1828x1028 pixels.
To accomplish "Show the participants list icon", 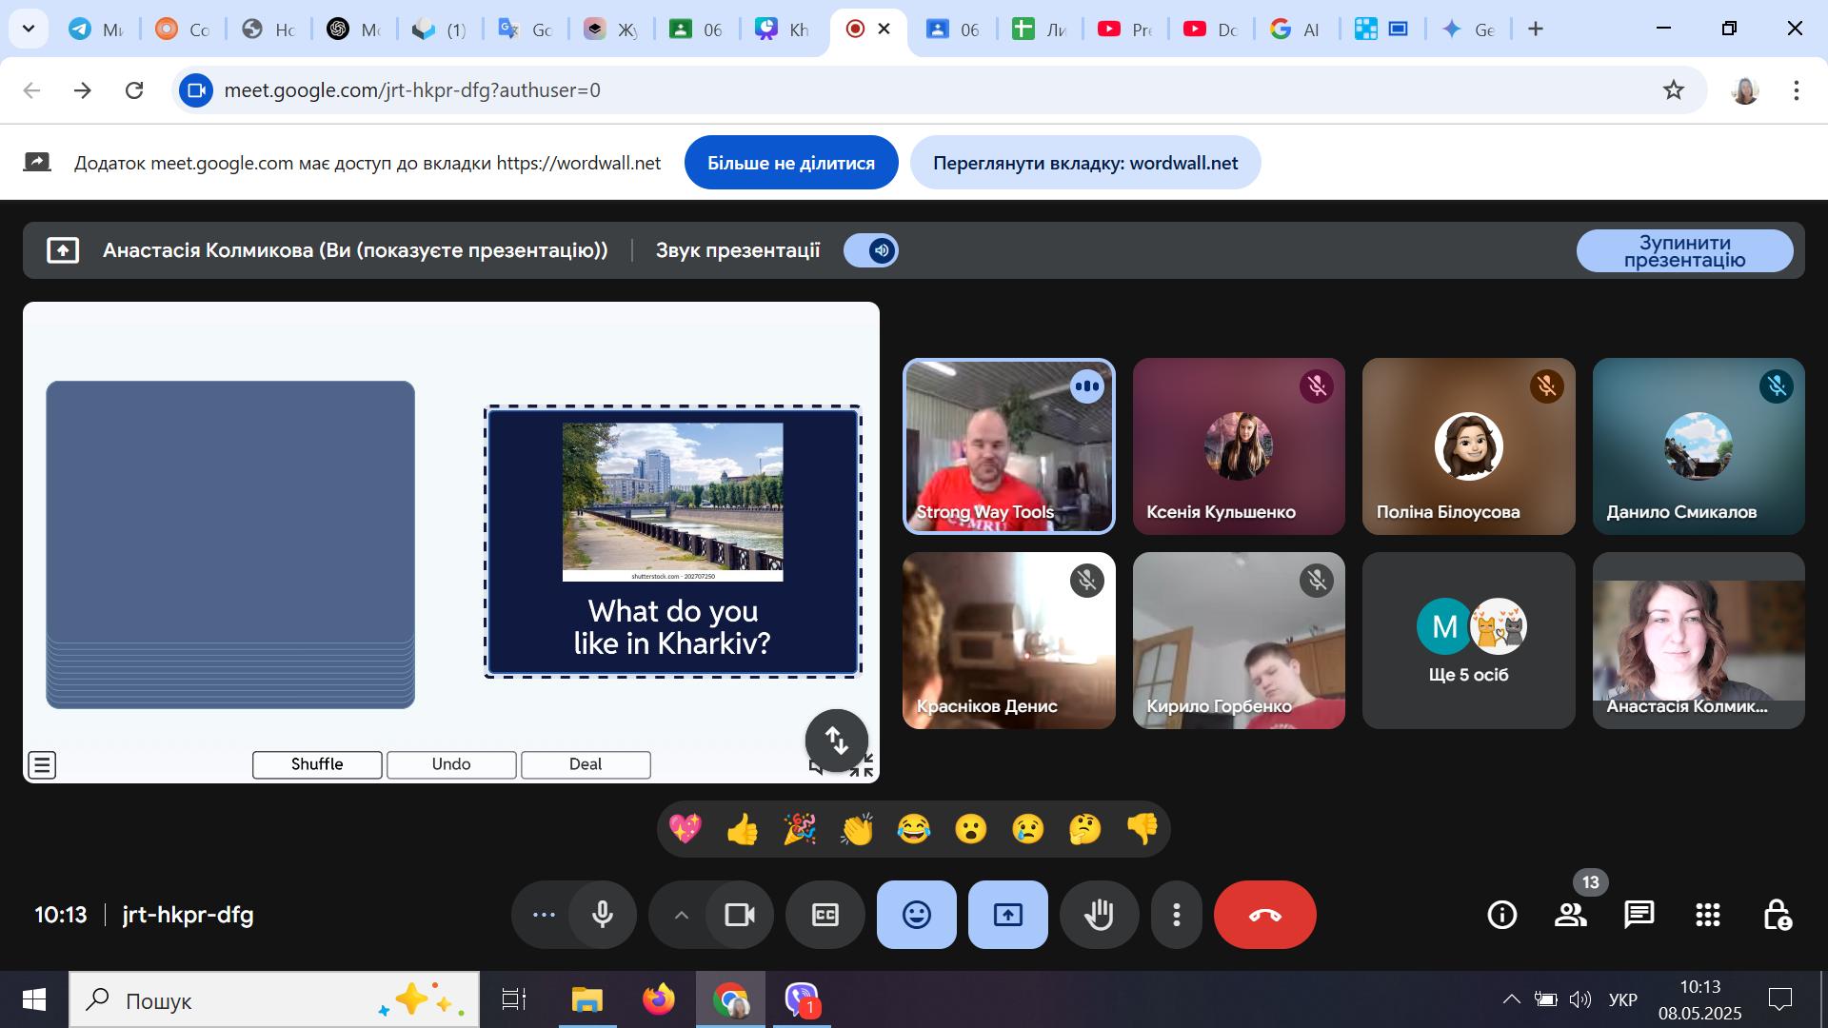I will click(1570, 915).
